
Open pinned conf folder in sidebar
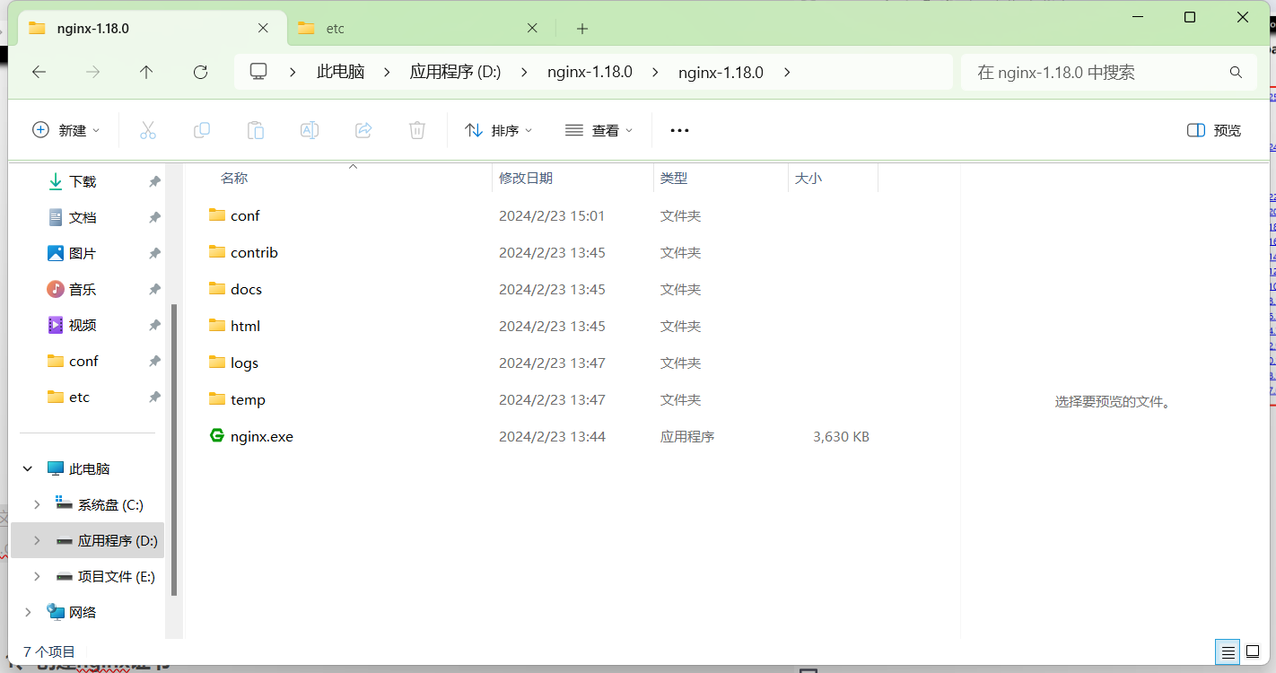[x=83, y=361]
